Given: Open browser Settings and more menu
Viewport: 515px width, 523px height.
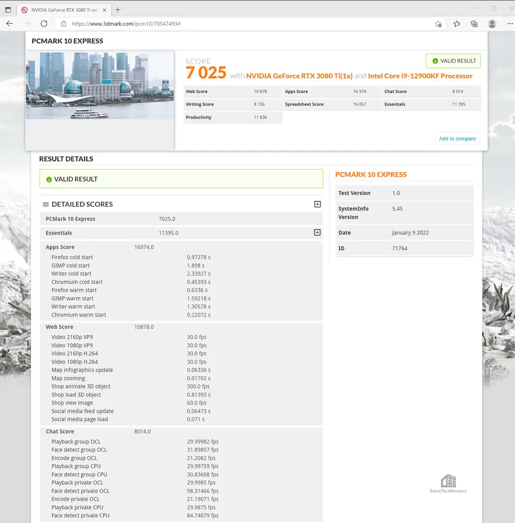Looking at the screenshot, I should 510,24.
